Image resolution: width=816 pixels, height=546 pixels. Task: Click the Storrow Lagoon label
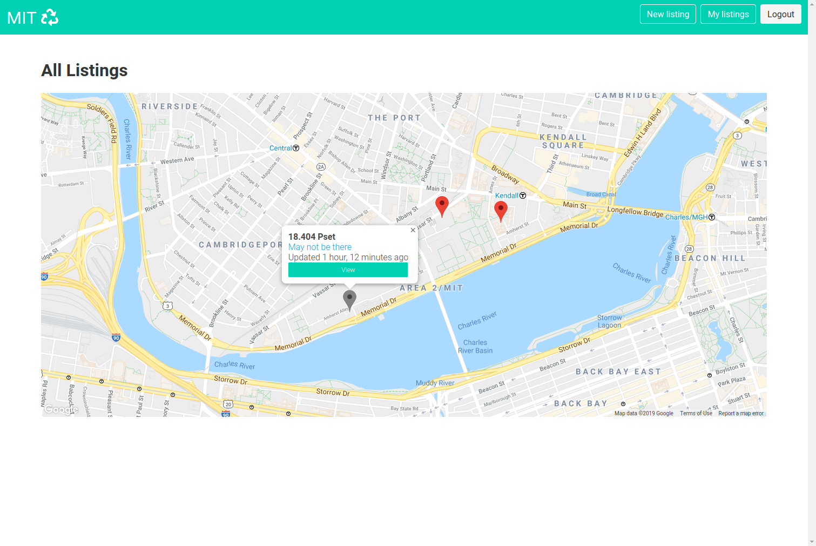pyautogui.click(x=609, y=321)
